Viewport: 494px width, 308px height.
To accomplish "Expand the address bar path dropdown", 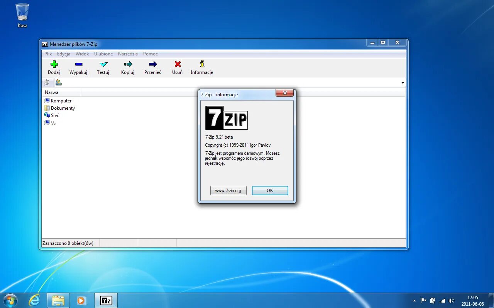I will [403, 83].
